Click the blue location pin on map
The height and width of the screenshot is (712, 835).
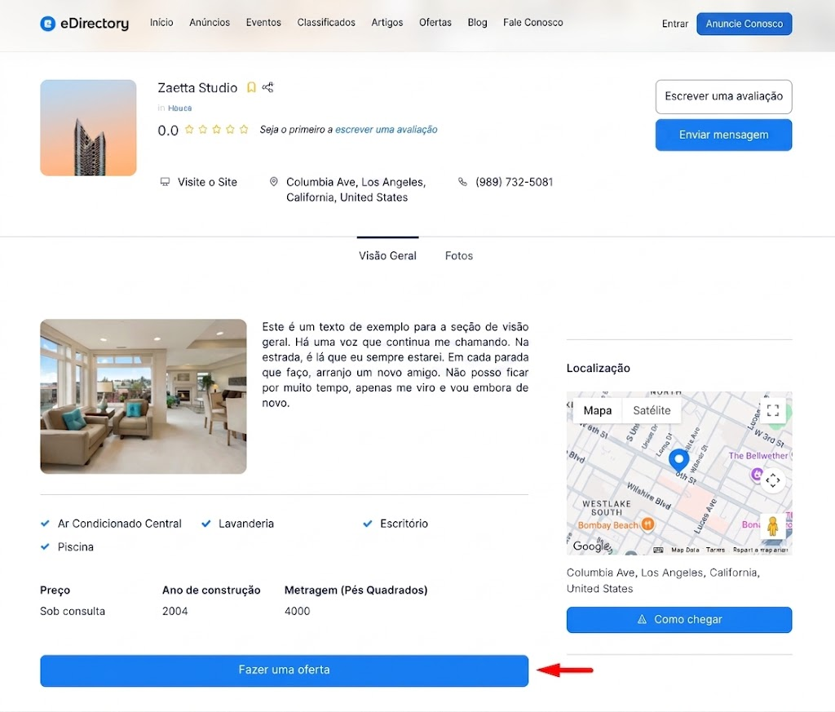coord(678,461)
